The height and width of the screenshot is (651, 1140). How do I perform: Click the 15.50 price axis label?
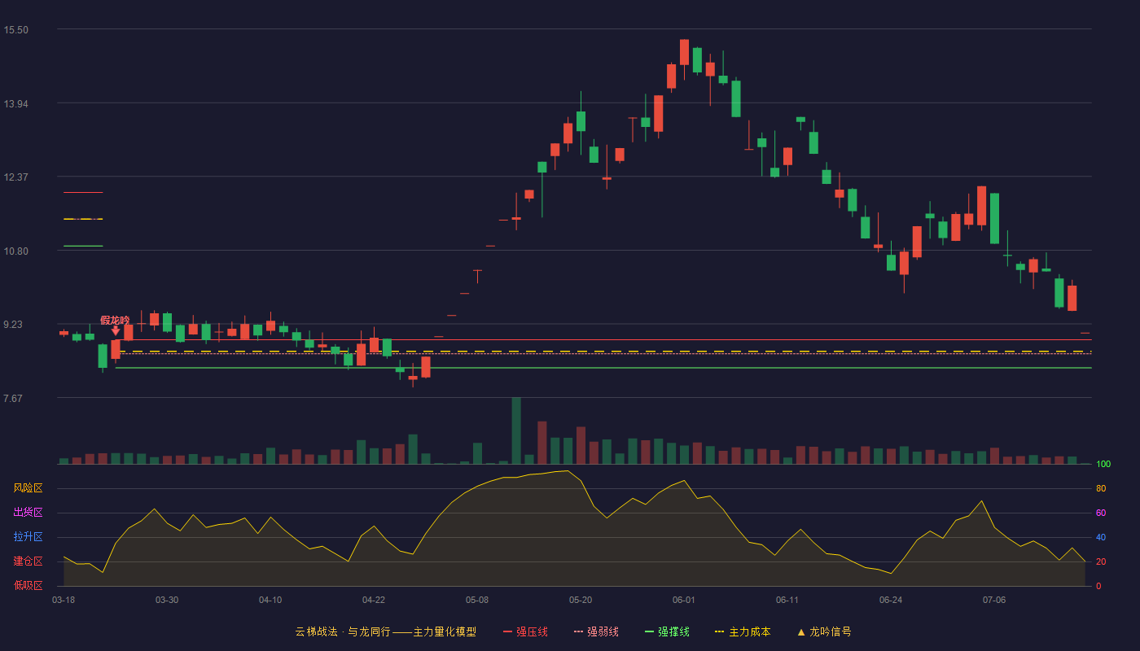point(16,30)
